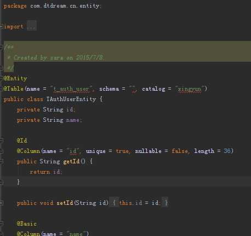Click the class name TAuthUserEntity
This screenshot has height=236, width=251.
pyautogui.click(x=71, y=99)
